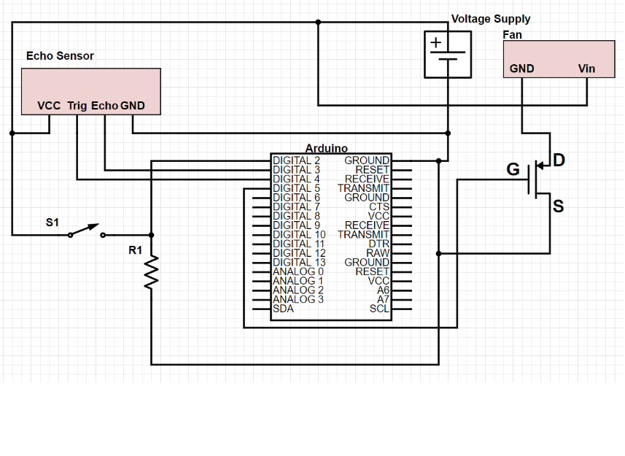The image size is (625, 456).
Task: Click the GND pin on Echo Sensor
Action: [x=132, y=106]
